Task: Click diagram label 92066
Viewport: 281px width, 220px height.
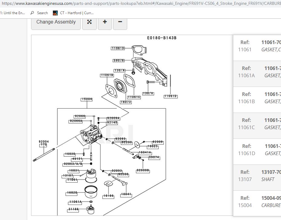Action: [80, 116]
